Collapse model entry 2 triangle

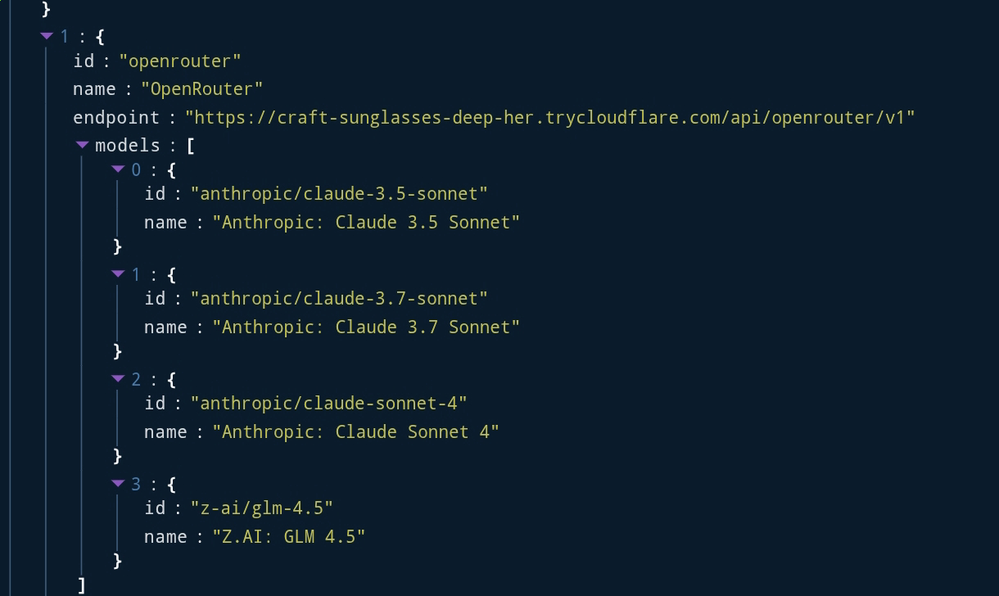118,379
